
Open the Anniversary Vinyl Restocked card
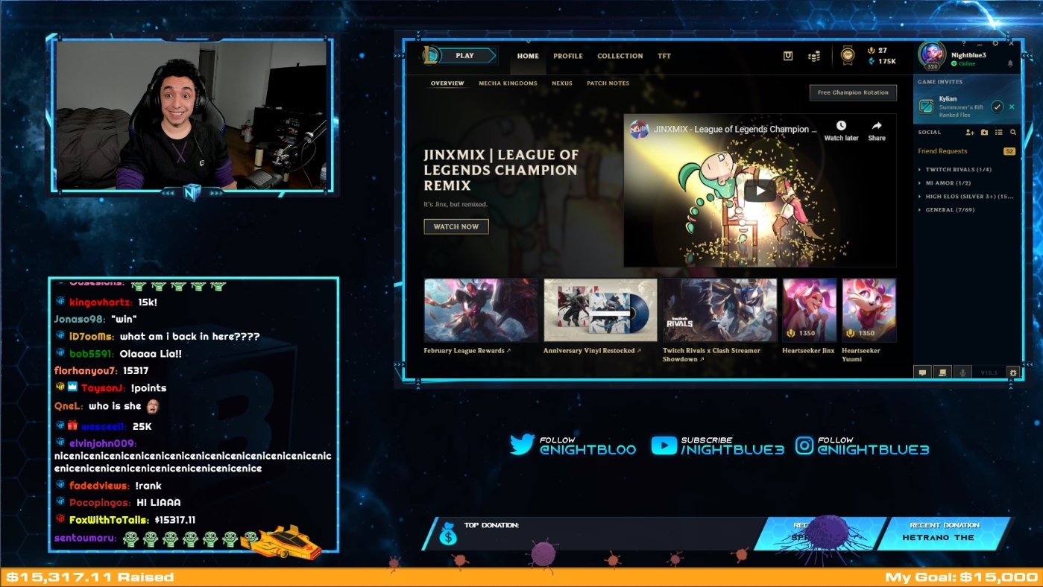pyautogui.click(x=600, y=317)
